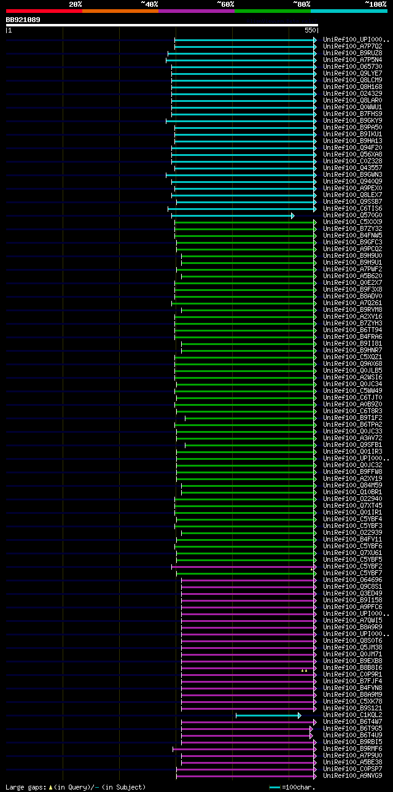Select hit UniRef100_Q43557
This screenshot has width=393, height=792.
[x=352, y=168]
